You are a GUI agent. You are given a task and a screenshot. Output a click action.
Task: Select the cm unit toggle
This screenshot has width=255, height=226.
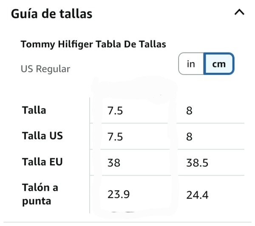tap(218, 64)
